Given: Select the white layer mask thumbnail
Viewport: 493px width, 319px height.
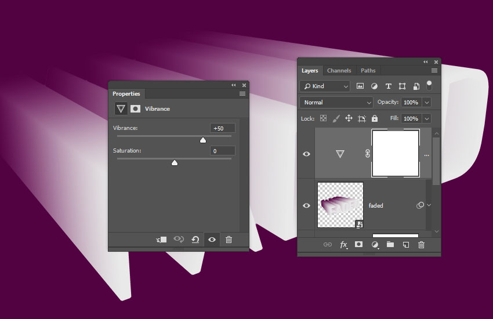Looking at the screenshot, I should coord(396,153).
